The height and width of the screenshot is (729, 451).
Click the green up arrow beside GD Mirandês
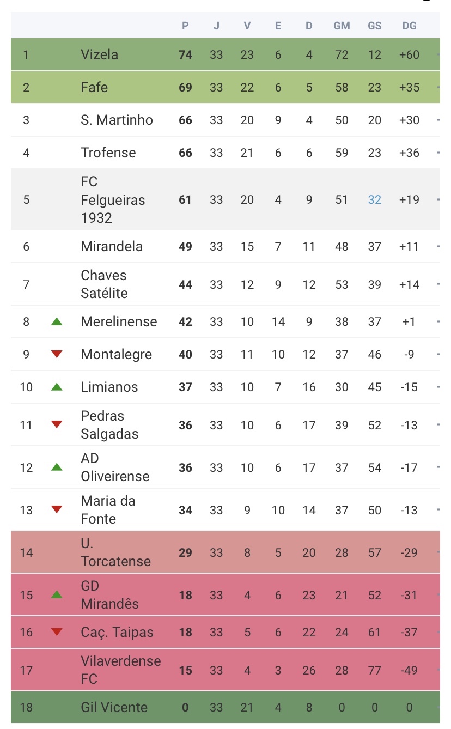coord(57,594)
